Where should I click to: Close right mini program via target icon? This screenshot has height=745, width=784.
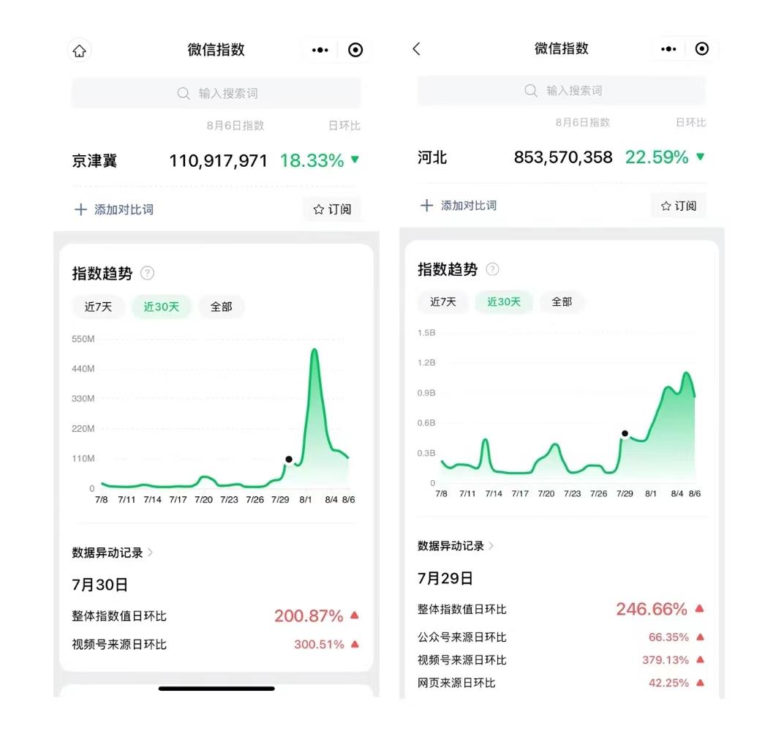[x=702, y=48]
